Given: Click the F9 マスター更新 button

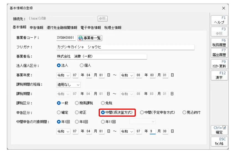Looking at the screenshot, I should pos(219,64).
